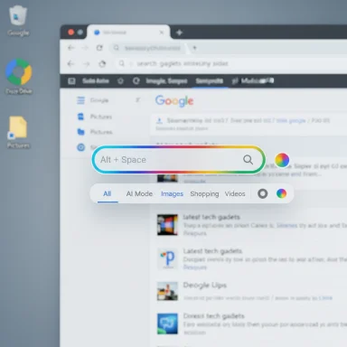
Task: Click the panel icon on the dark bookmark bar
Action: [71, 80]
